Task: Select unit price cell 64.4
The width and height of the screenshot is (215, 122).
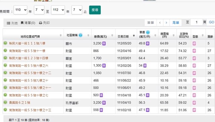Action: pyautogui.click(x=142, y=58)
